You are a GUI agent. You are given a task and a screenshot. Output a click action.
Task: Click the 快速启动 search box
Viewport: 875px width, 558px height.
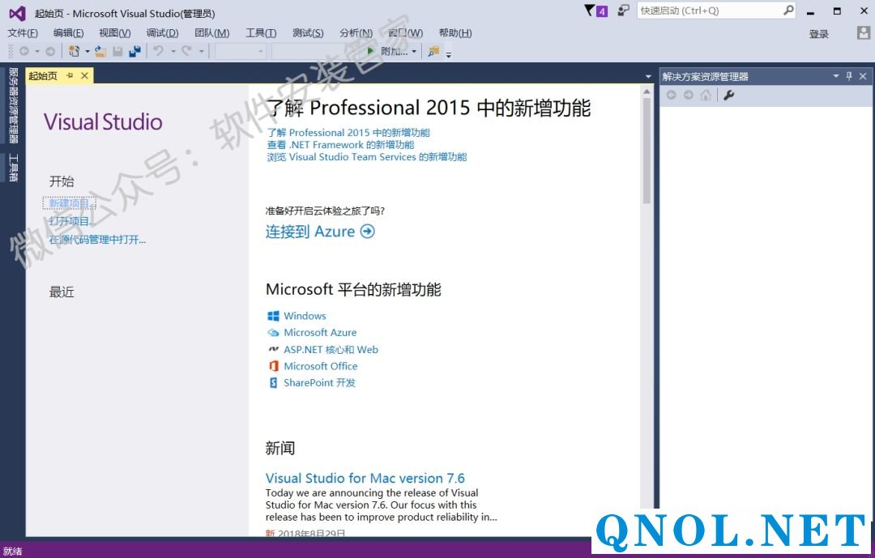(x=709, y=11)
